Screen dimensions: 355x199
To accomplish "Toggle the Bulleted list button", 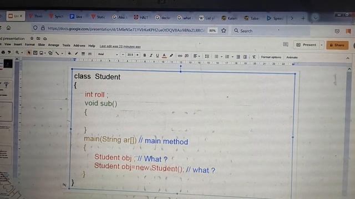I will pos(216,56).
